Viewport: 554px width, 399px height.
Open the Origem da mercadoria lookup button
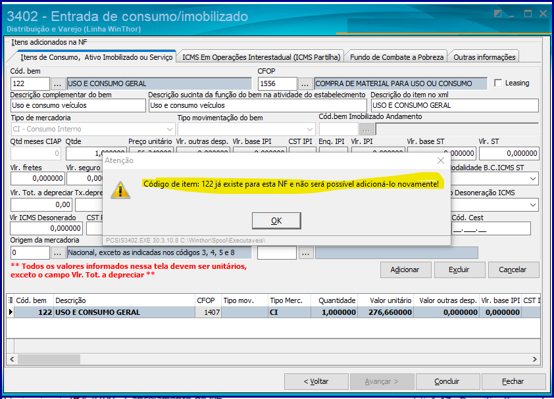tap(58, 253)
